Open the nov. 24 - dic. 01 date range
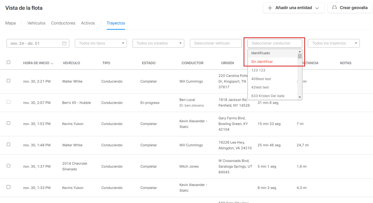This screenshot has height=203, width=373. click(x=38, y=43)
